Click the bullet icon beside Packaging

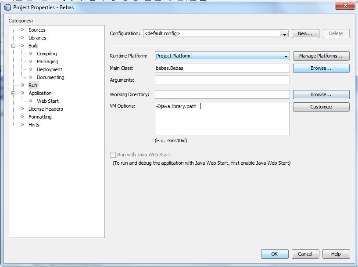[31, 61]
